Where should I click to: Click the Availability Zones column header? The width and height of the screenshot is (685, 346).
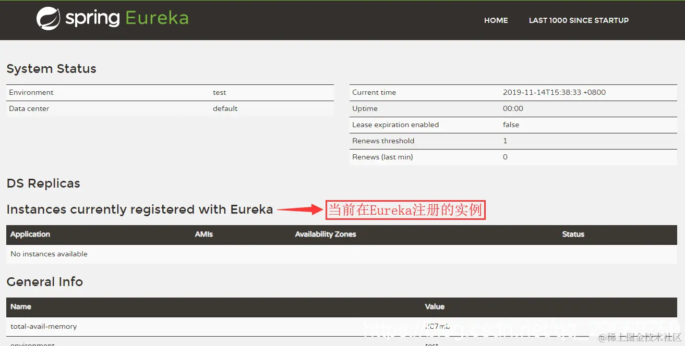point(326,234)
